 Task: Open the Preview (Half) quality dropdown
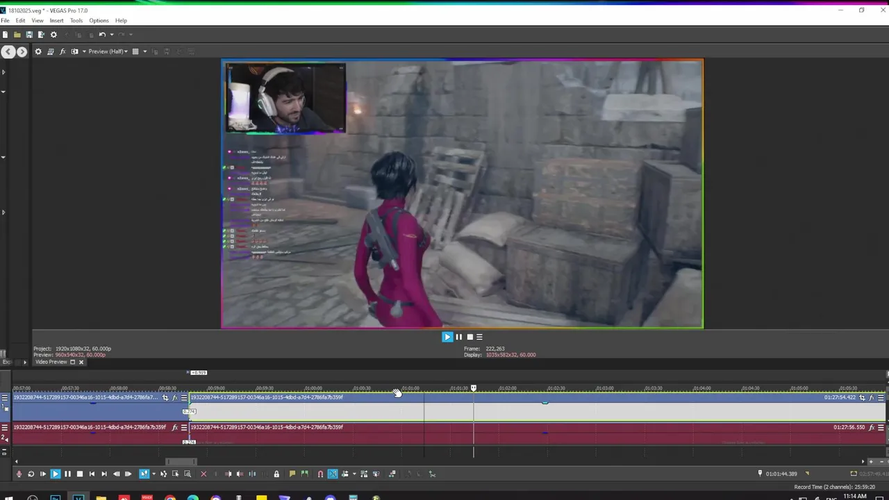[108, 51]
